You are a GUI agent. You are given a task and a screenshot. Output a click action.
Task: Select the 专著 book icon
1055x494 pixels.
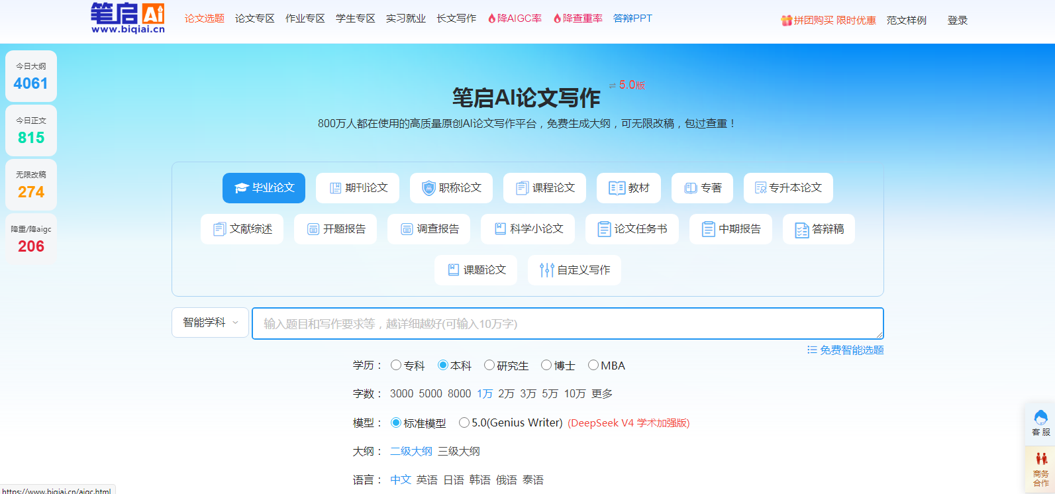click(x=691, y=188)
